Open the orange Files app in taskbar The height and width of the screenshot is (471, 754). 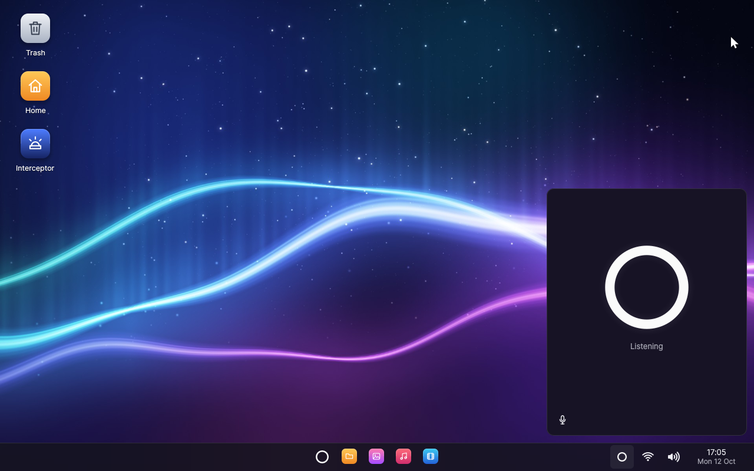pyautogui.click(x=349, y=456)
